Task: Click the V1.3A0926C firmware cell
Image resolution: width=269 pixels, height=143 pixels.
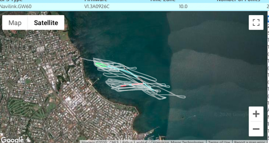Action: click(97, 7)
